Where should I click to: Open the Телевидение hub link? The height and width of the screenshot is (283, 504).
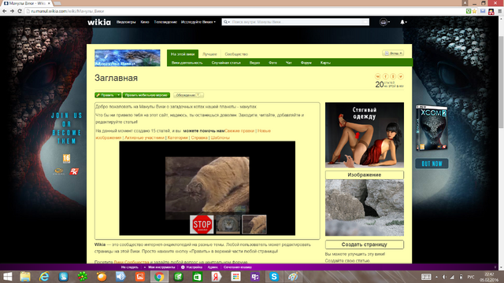[x=165, y=22]
